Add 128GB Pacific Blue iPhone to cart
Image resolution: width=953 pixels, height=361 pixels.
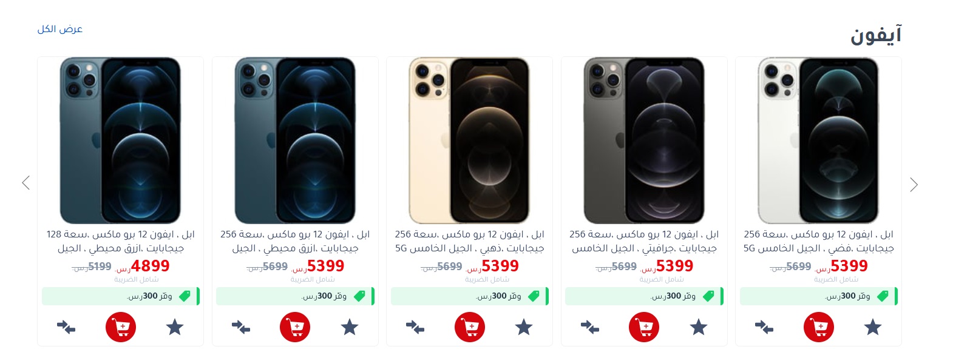121,327
